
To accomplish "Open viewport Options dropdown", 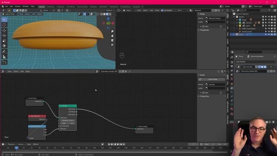I will [110, 10].
